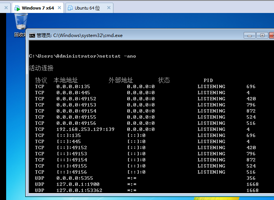Click the 协议 column header
The width and height of the screenshot is (274, 200).
click(41, 80)
